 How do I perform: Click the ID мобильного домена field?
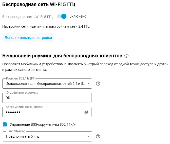coord(47,98)
